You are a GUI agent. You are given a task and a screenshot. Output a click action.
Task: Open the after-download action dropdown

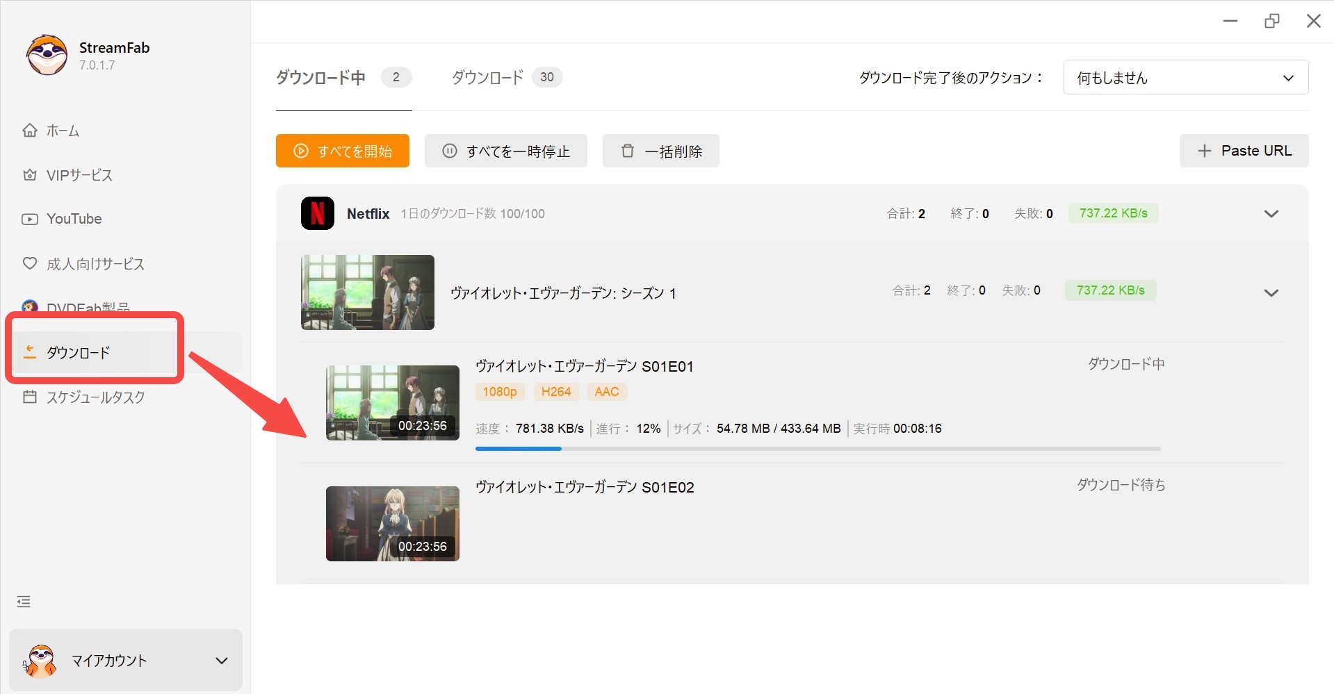(1185, 78)
